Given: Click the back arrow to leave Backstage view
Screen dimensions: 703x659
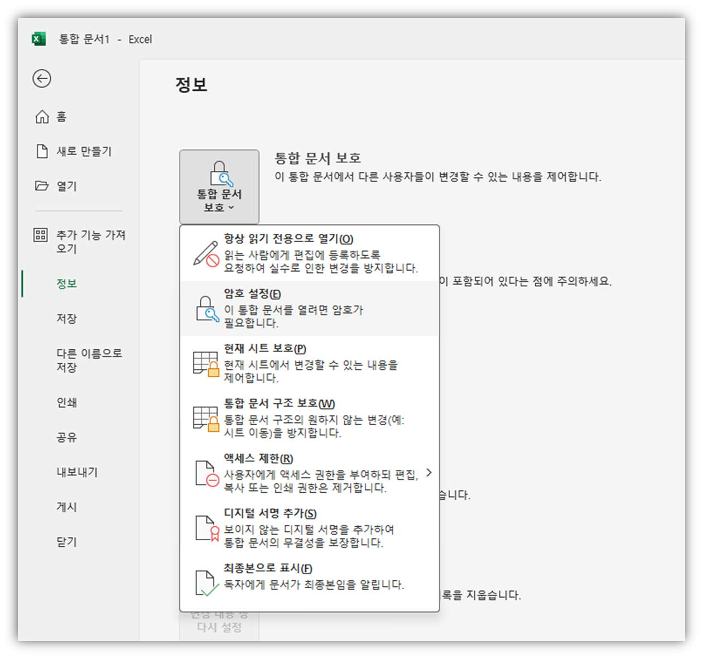Looking at the screenshot, I should 42,79.
